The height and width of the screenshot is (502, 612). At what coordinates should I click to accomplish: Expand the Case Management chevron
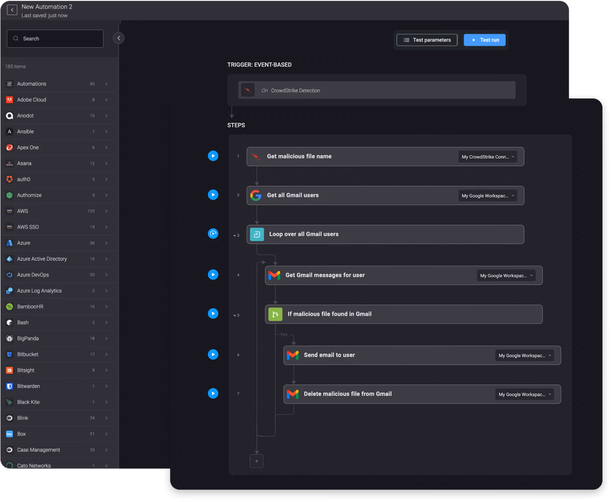click(106, 450)
